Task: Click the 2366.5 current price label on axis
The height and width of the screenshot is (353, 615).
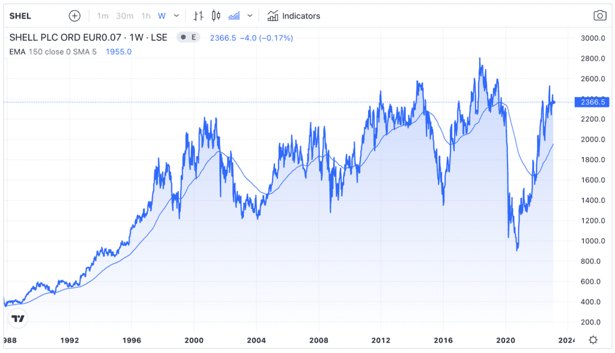Action: (592, 102)
